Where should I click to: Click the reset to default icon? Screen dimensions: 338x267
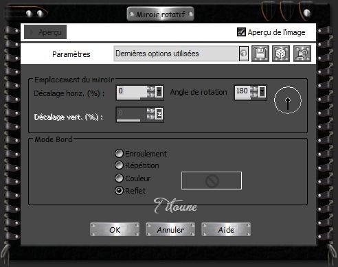point(302,54)
